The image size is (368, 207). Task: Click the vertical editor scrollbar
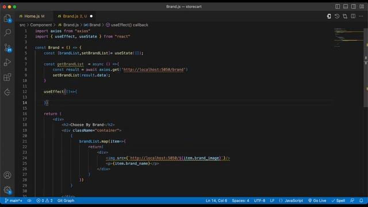[x=366, y=68]
